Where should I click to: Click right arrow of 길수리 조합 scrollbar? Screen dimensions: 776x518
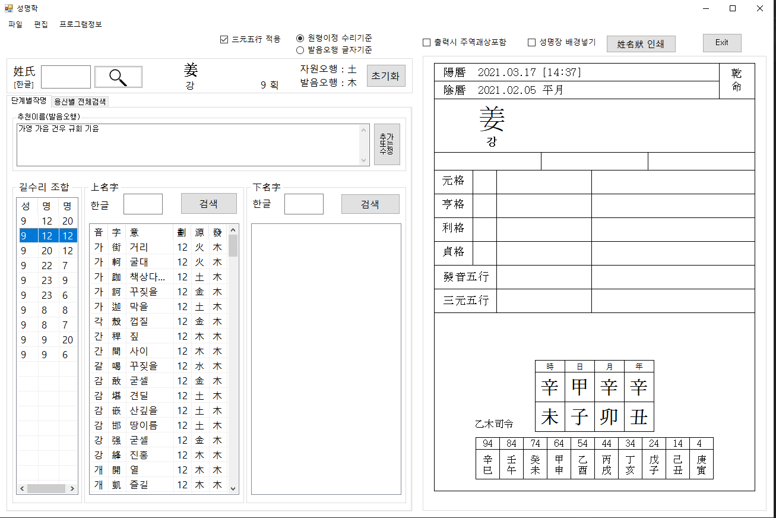click(72, 488)
